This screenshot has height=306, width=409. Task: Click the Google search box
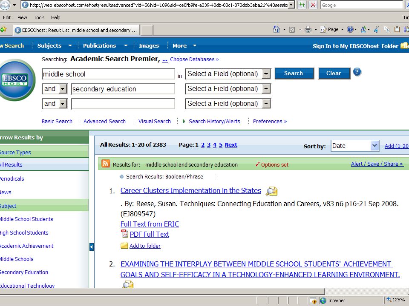(362, 5)
